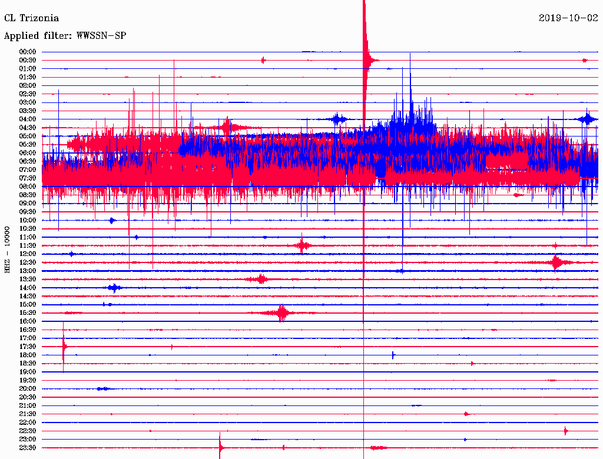
Task: Select the 11:00 time label
Action: pos(28,237)
